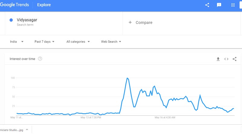Open help icon next to Interest over time
The width and height of the screenshot is (242, 134).
[40, 59]
